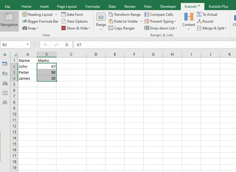Expand Show & Hide dropdown arrow
The height and width of the screenshot is (172, 236).
pyautogui.click(x=89, y=28)
